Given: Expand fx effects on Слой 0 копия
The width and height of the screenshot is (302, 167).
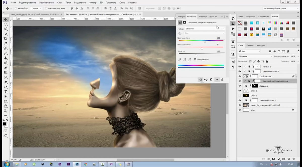Looking at the screenshot, I should [296, 76].
